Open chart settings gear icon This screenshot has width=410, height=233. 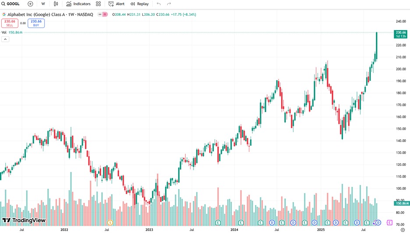point(403,230)
